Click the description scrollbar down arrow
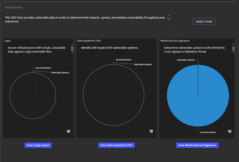The image size is (239, 162). click(x=168, y=20)
